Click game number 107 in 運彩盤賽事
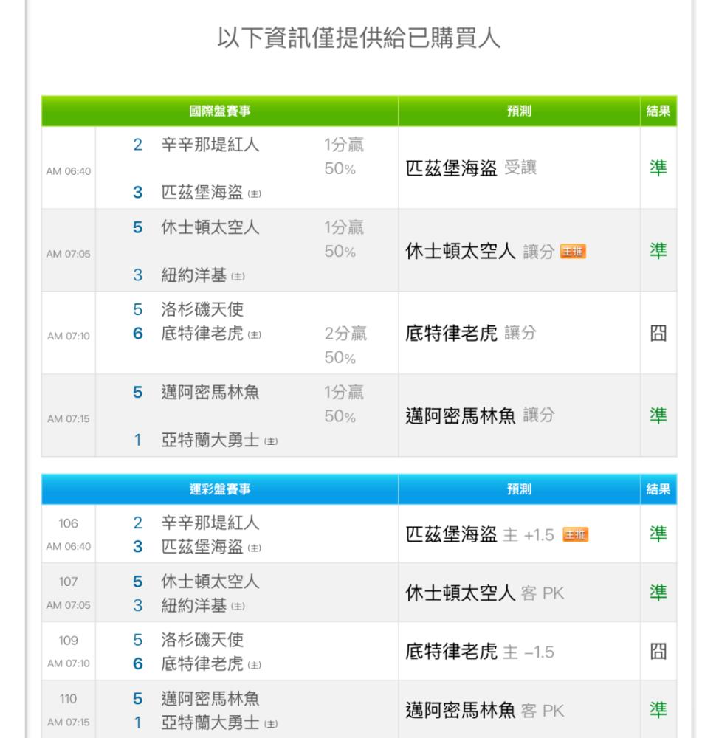 pyautogui.click(x=68, y=582)
